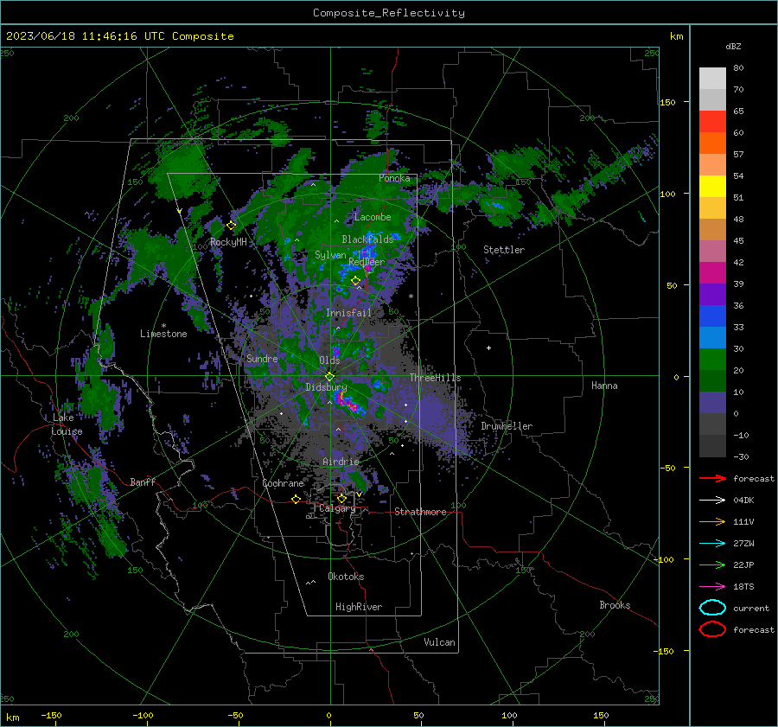
Task: Click the ThreeHills town label
Action: (435, 378)
